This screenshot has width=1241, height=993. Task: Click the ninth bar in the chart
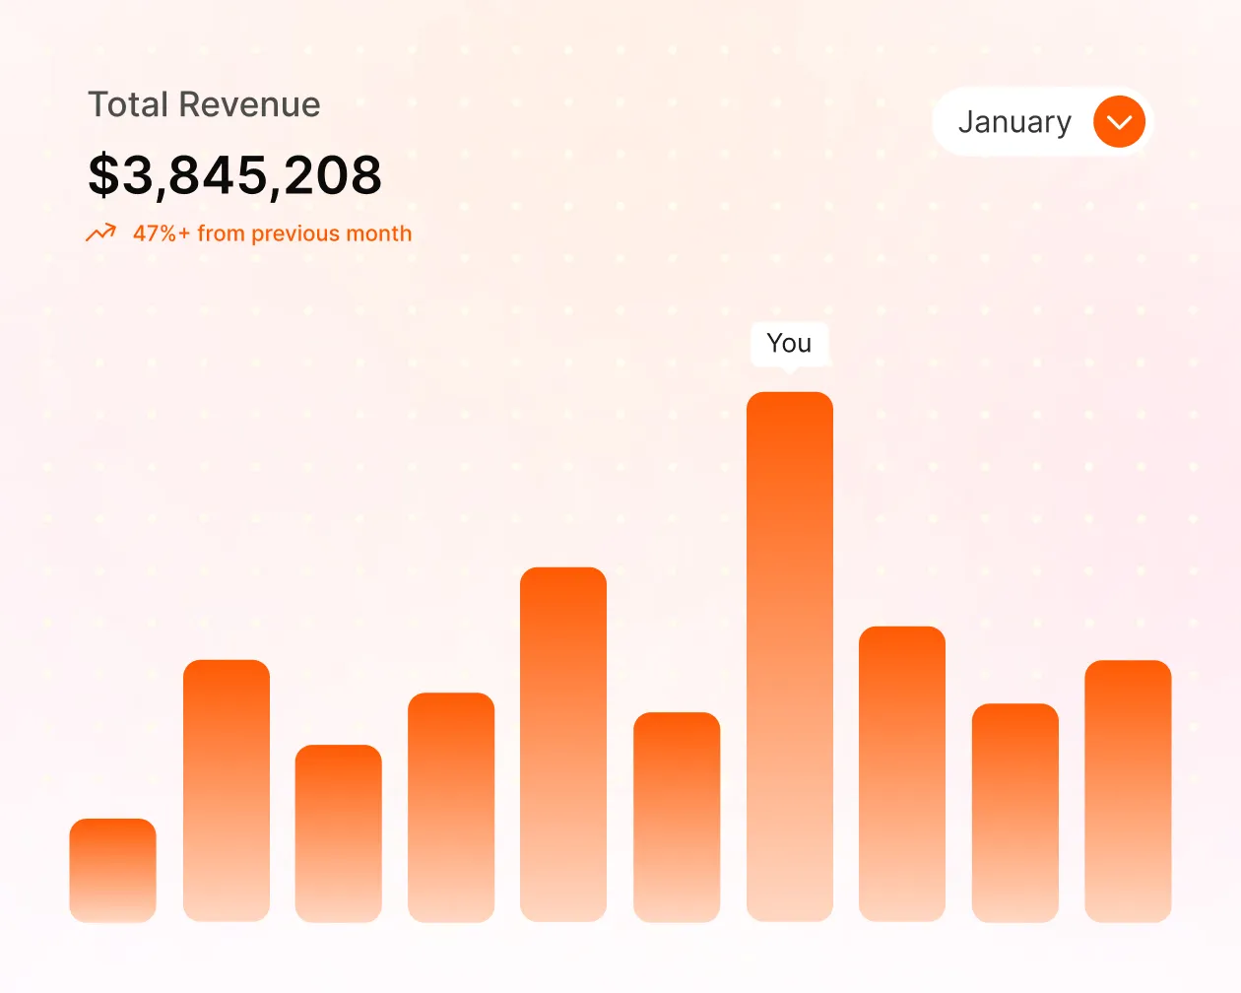(x=1014, y=813)
